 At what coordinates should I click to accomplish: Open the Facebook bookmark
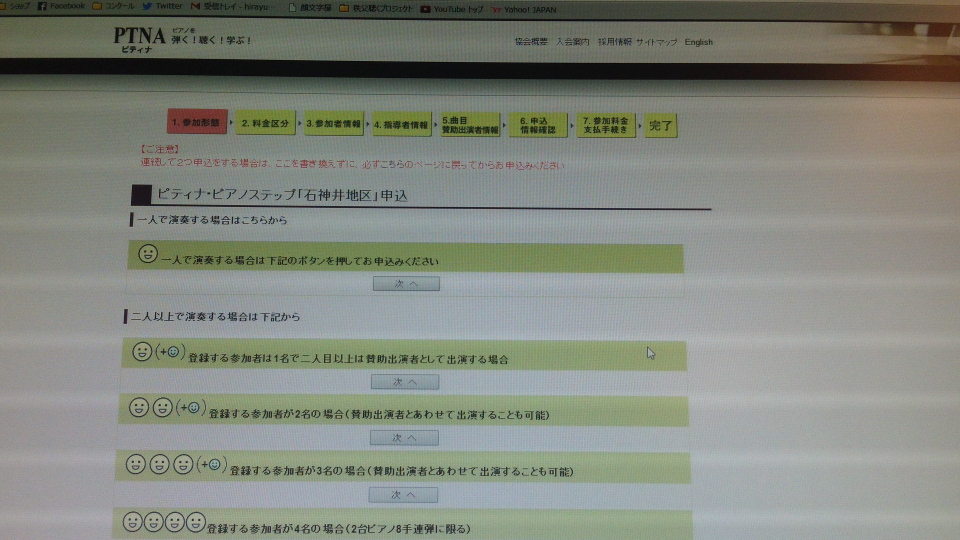tap(61, 6)
